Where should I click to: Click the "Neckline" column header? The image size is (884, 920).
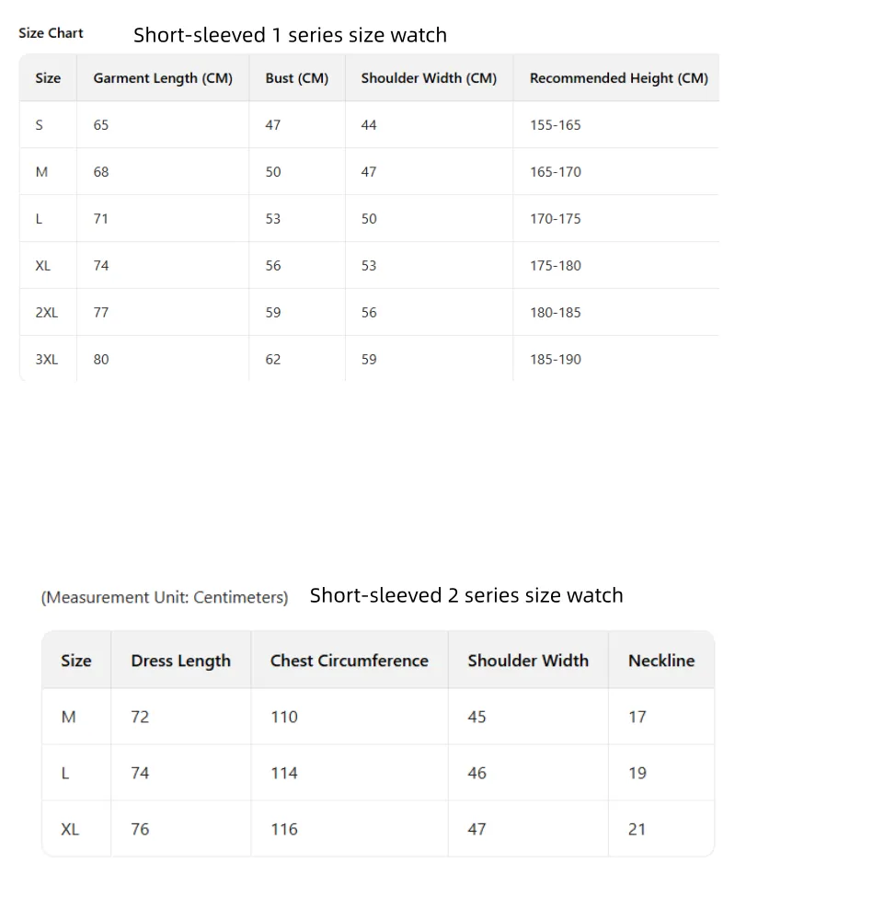(x=660, y=661)
